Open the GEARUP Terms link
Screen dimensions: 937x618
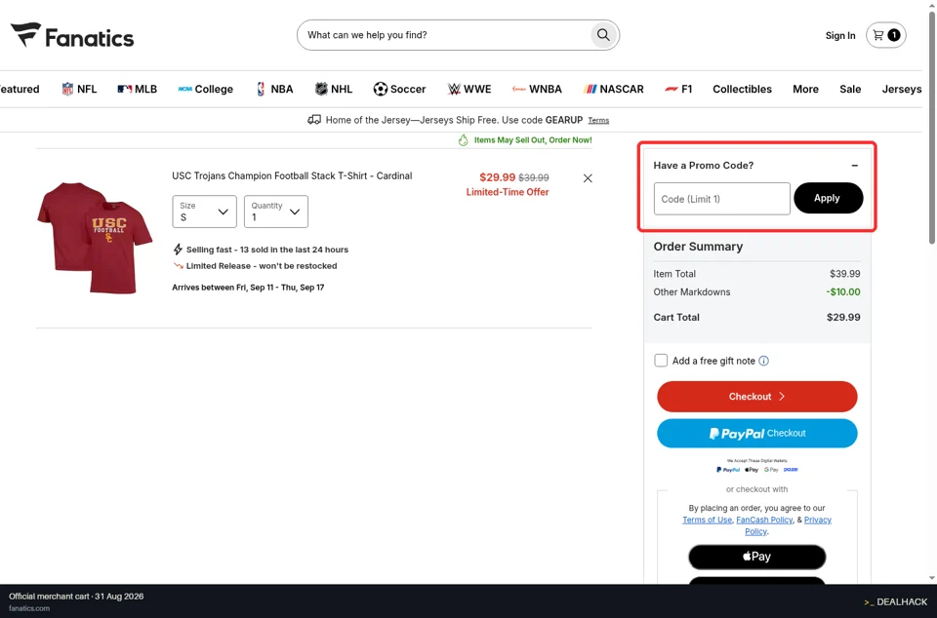[x=598, y=121]
